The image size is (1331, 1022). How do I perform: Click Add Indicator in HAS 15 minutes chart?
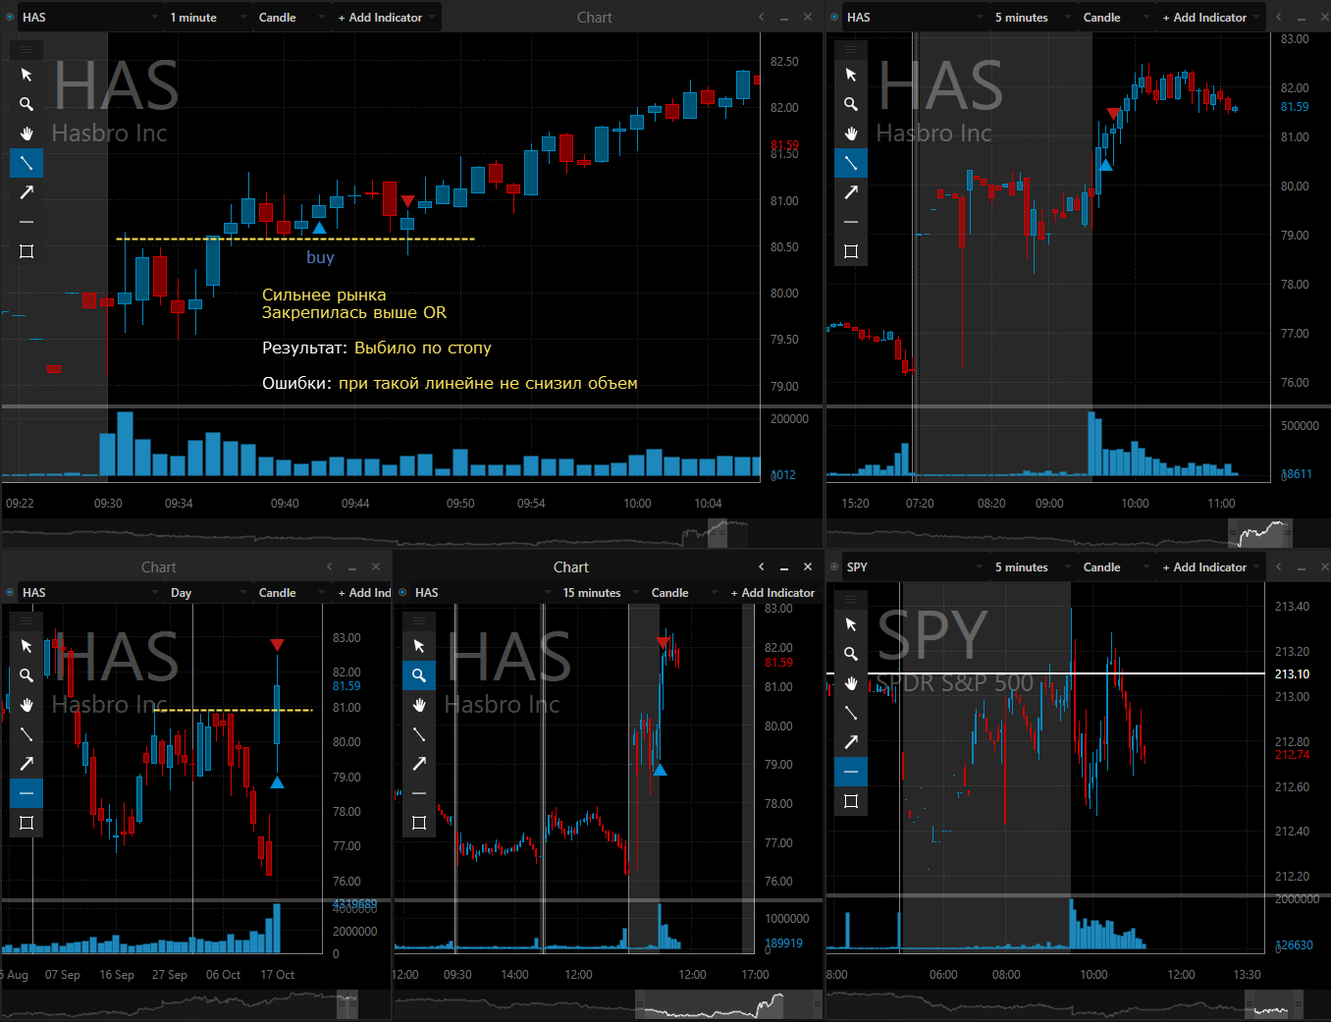[x=772, y=593]
